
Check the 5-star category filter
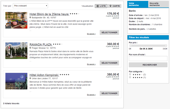click(130, 77)
